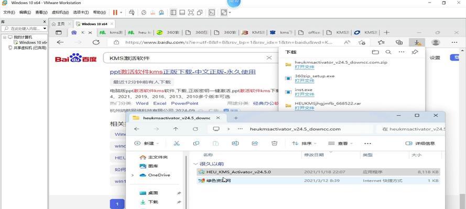Screen dimensions: 466x209
Task: Open the 新建 new item dropdown
Action: 147,143
